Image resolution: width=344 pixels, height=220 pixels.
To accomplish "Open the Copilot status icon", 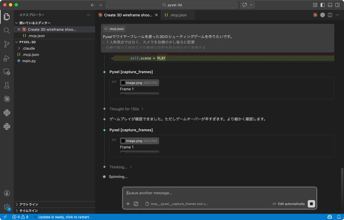I will (330, 217).
